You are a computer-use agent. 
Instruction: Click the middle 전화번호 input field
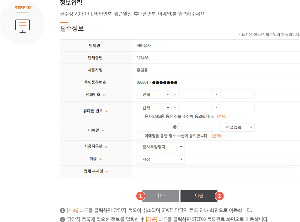pyautogui.click(x=195, y=94)
